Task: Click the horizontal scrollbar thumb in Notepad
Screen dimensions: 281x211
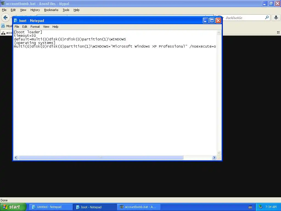Action: tap(101, 157)
